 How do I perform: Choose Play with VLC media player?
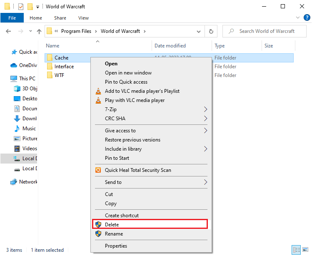click(x=151, y=100)
